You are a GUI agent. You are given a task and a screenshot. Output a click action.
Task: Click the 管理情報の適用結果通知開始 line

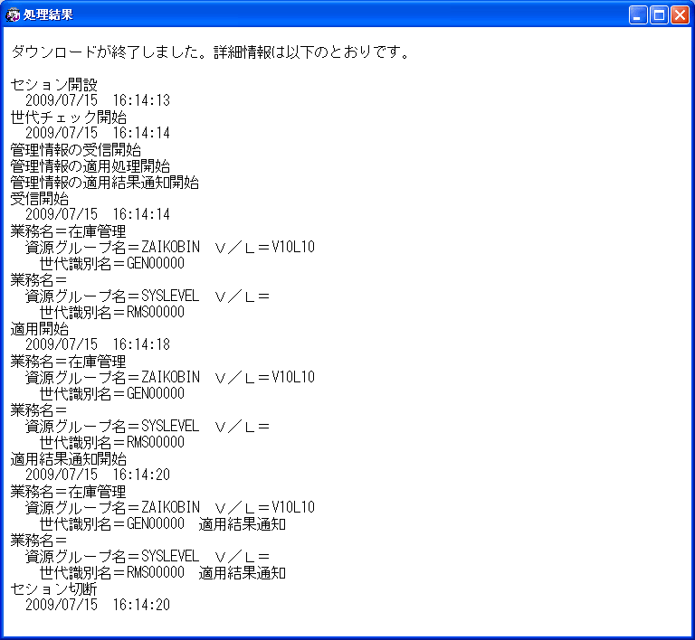(105, 183)
